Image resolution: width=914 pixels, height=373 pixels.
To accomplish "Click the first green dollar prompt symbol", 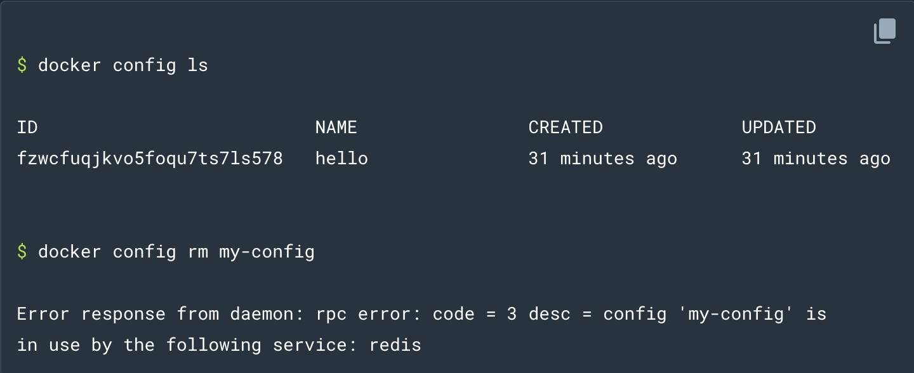I will pos(22,65).
